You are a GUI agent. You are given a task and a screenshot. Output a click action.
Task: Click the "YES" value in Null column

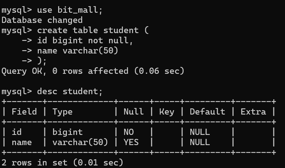(131, 142)
